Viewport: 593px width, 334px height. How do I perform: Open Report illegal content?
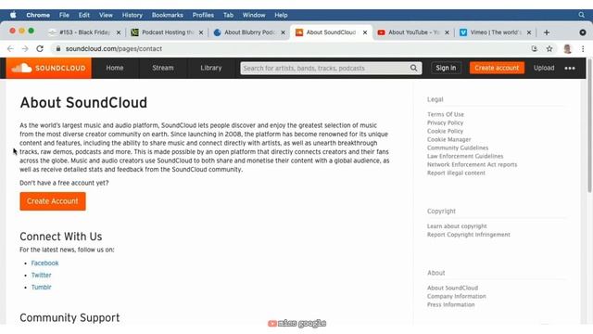(x=456, y=173)
